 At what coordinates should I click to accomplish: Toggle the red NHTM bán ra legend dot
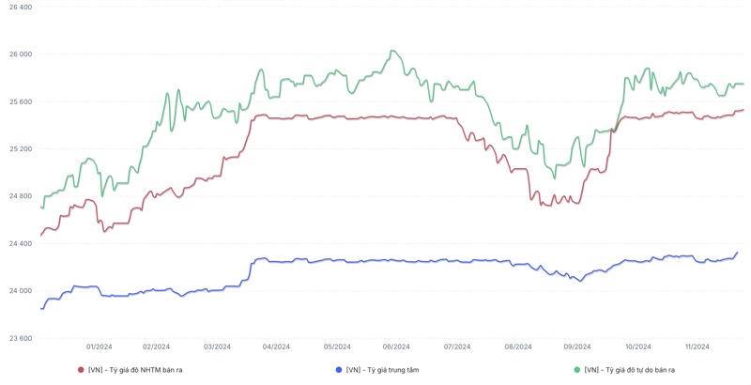coord(81,370)
